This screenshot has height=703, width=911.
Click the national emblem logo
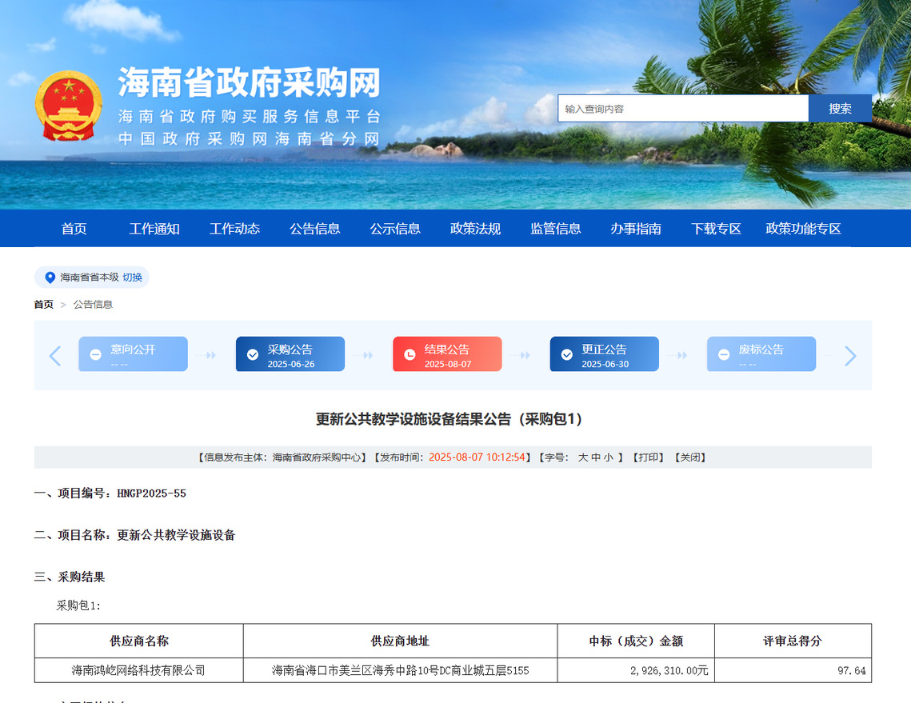pos(69,106)
